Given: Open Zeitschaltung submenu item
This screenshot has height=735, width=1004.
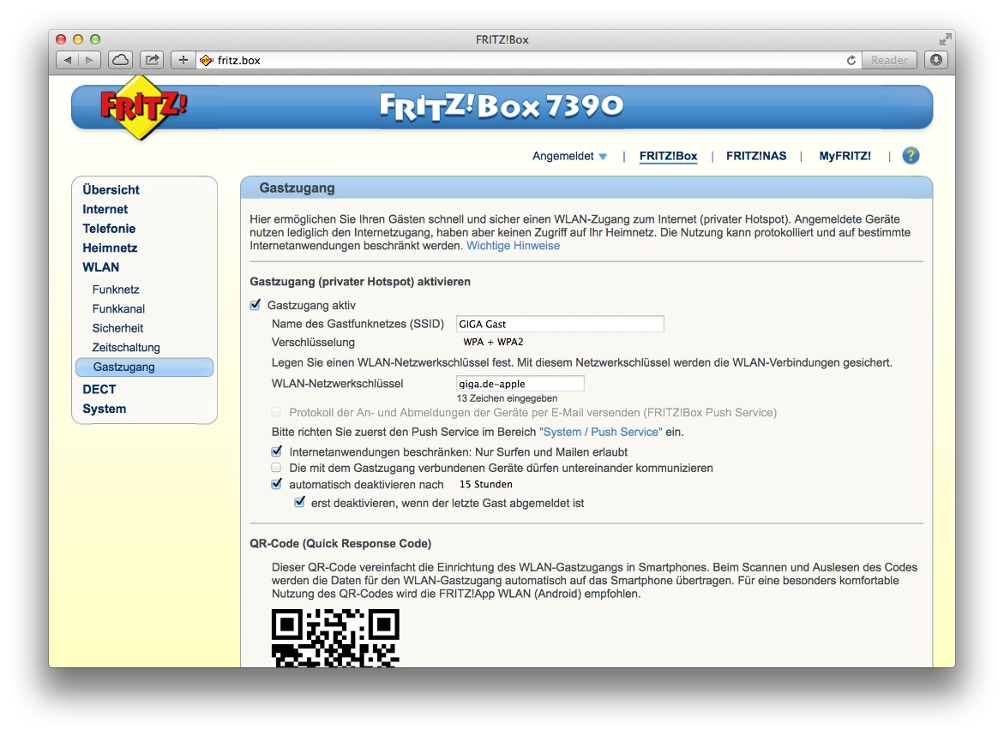Looking at the screenshot, I should (126, 347).
